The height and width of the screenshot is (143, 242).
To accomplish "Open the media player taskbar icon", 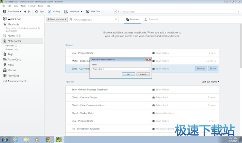I will [37, 140].
